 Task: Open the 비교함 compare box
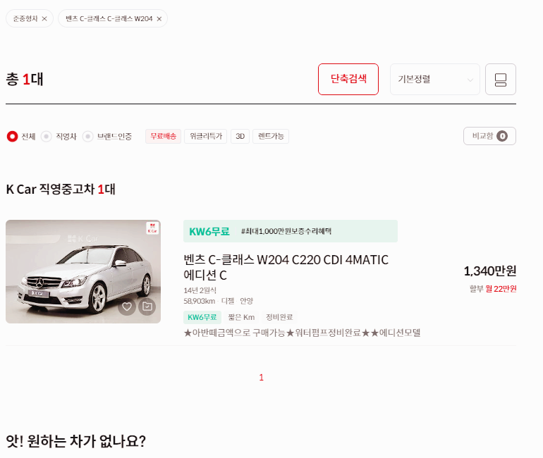(x=489, y=136)
